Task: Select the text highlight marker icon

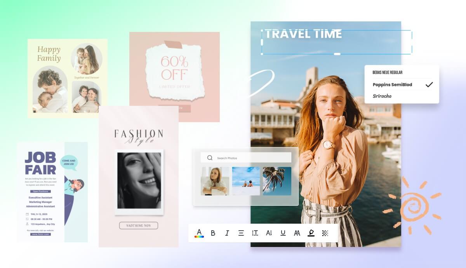Action: tap(311, 233)
